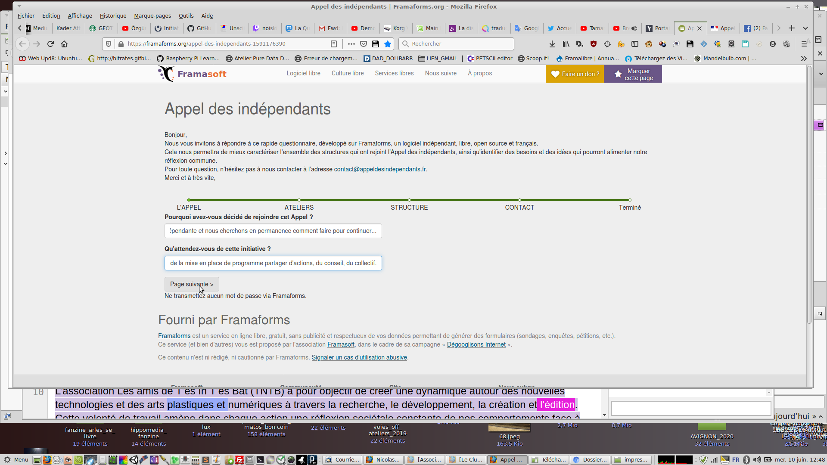Open the downloads arrow icon
Image resolution: width=827 pixels, height=465 pixels.
tap(552, 44)
